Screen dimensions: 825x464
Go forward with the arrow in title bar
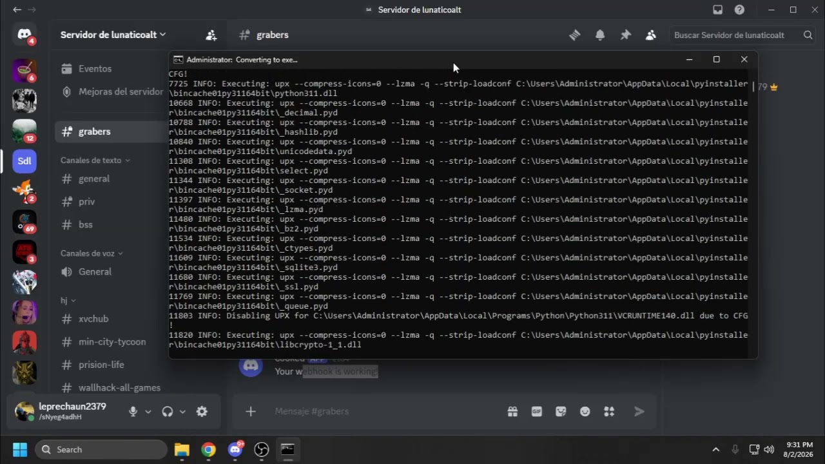click(x=32, y=10)
